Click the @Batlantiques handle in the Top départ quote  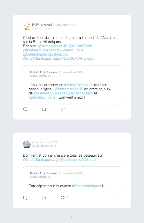40,177
